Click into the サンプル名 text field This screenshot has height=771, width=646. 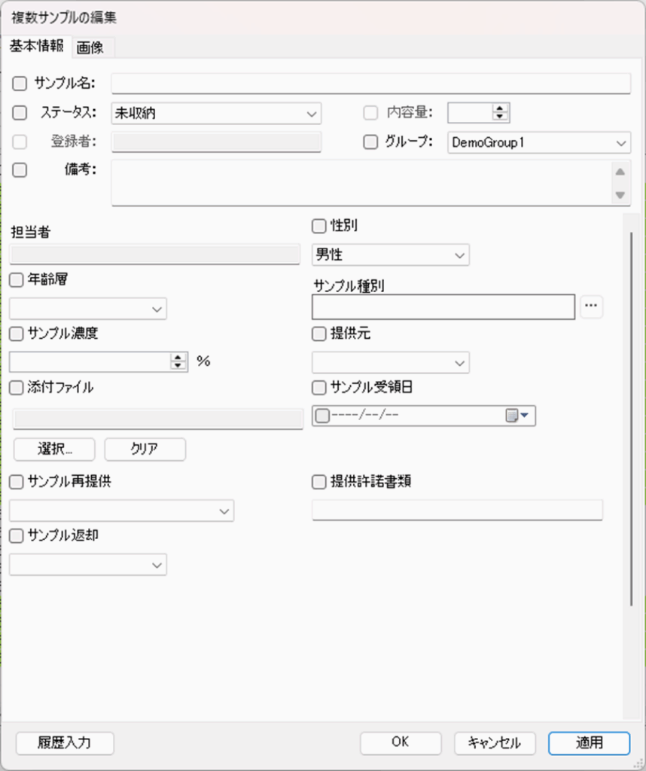pos(370,83)
